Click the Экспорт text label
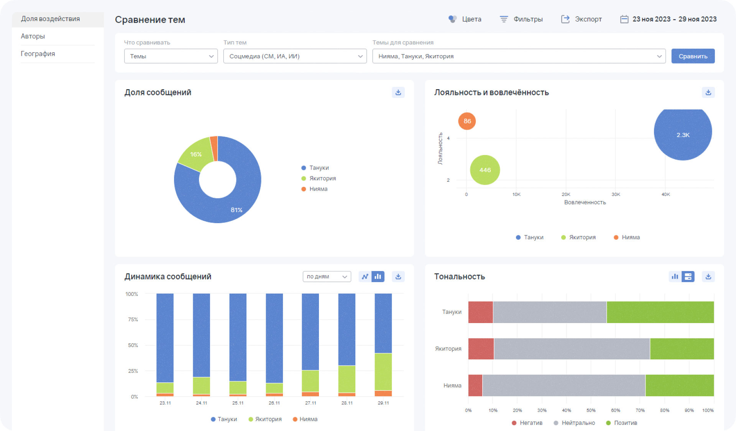 click(x=588, y=19)
